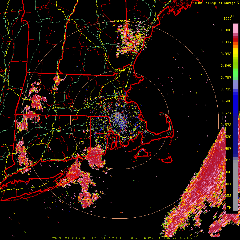Click the 0.893 scale value
Viewport: 240px width, 240px height.
tap(226, 54)
